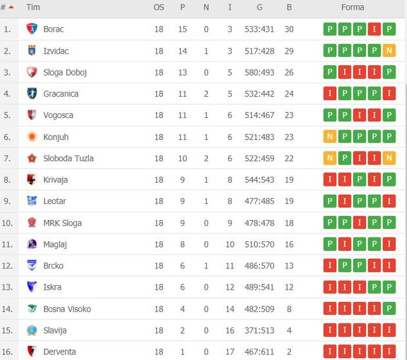Click the Izvidac club crest icon
This screenshot has height=360, width=407.
(x=32, y=50)
